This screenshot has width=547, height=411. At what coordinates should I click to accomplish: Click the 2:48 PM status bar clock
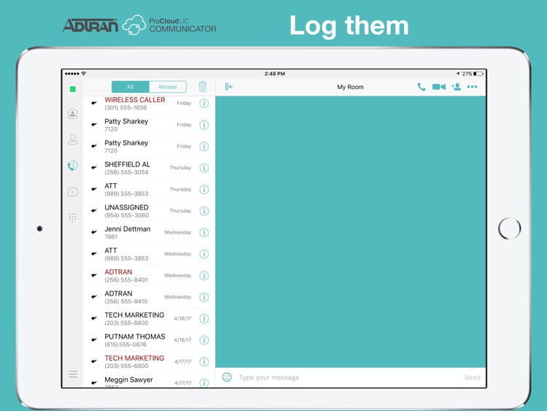click(274, 74)
